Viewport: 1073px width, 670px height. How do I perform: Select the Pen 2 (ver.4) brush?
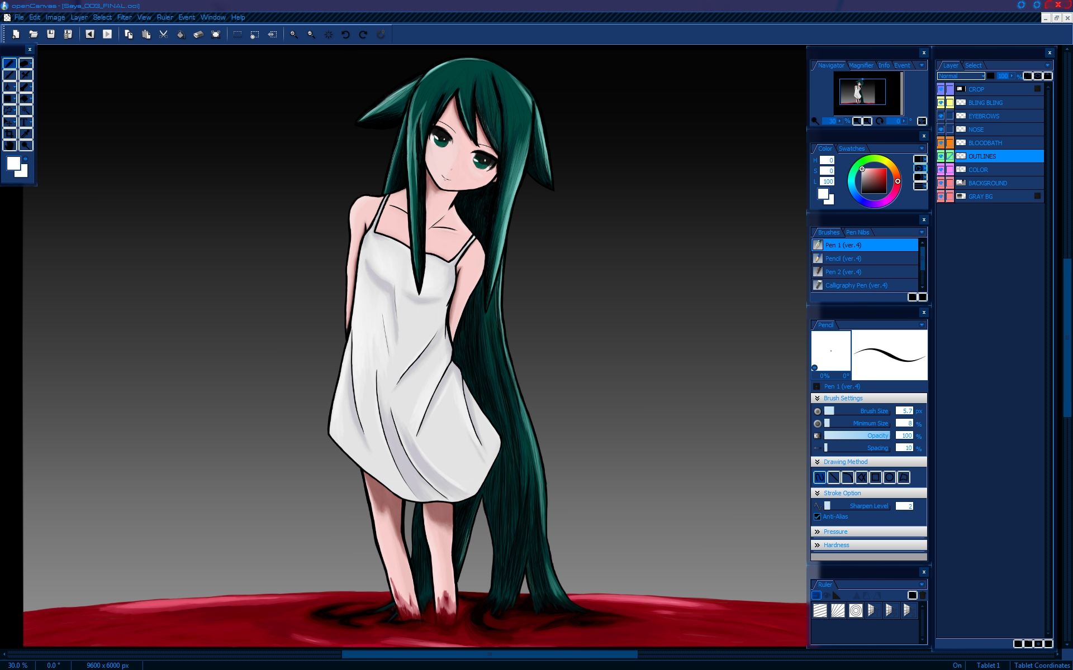[x=865, y=272]
